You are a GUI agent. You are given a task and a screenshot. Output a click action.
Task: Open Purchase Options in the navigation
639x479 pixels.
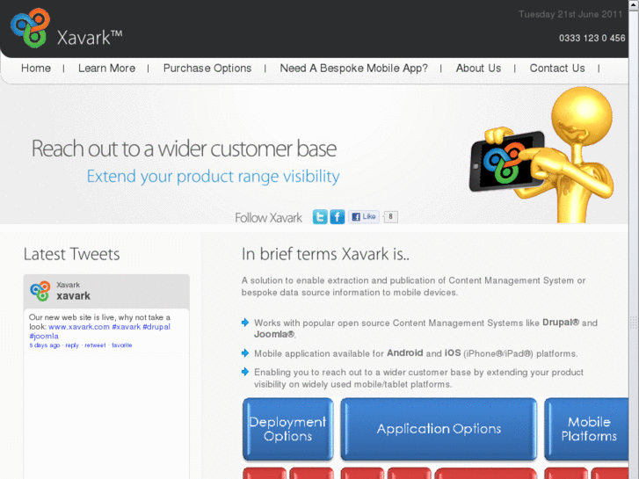(207, 68)
